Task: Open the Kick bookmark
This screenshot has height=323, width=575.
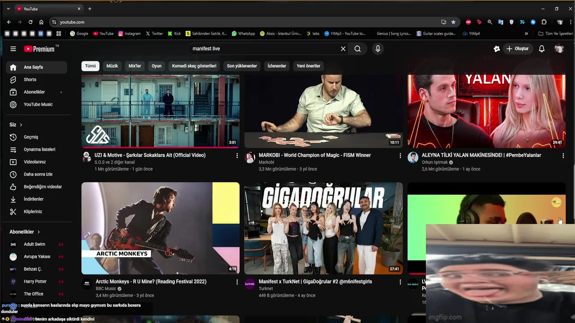Action: (x=174, y=34)
